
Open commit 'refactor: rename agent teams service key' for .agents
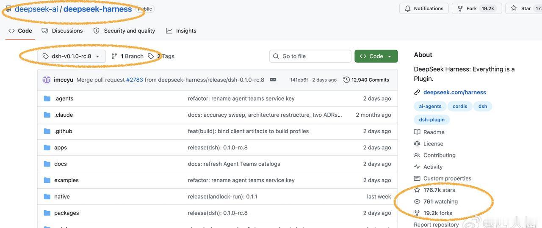pyautogui.click(x=241, y=99)
